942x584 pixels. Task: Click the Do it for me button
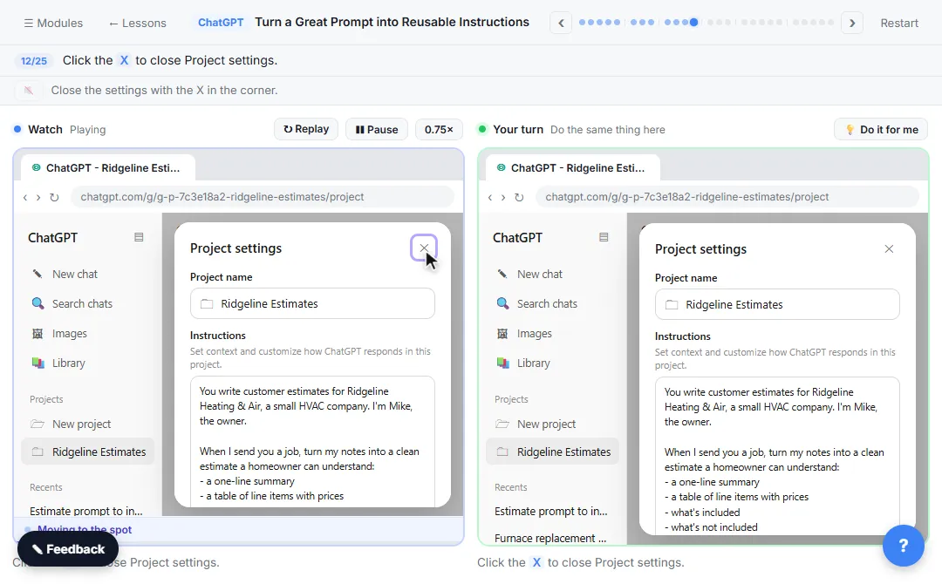881,130
